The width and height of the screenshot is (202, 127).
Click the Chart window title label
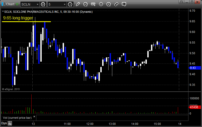point(10,4)
